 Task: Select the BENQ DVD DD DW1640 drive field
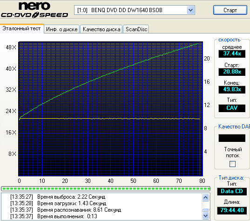point(135,10)
